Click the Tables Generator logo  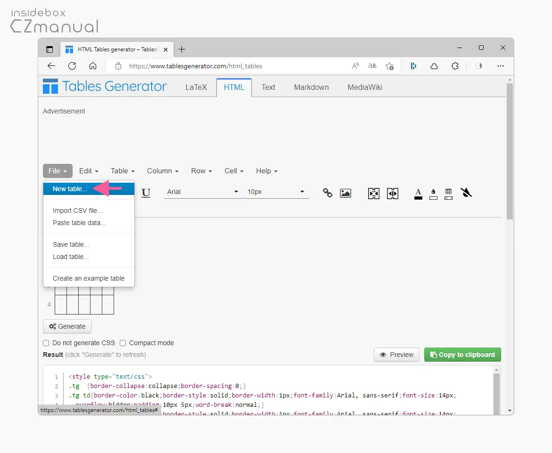coord(105,86)
